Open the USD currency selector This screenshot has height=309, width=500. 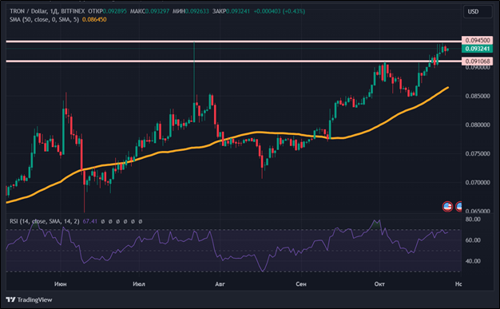pos(478,12)
